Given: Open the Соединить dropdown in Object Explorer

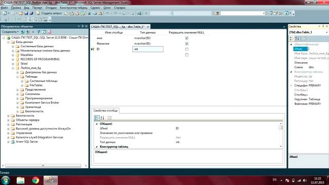Looking at the screenshot, I should click(x=10, y=32).
